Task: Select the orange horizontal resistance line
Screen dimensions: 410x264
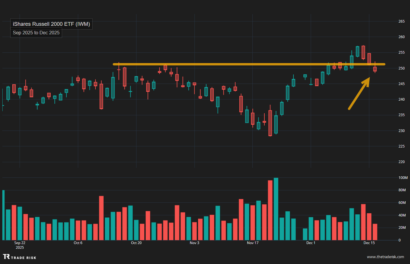Action: coord(239,64)
